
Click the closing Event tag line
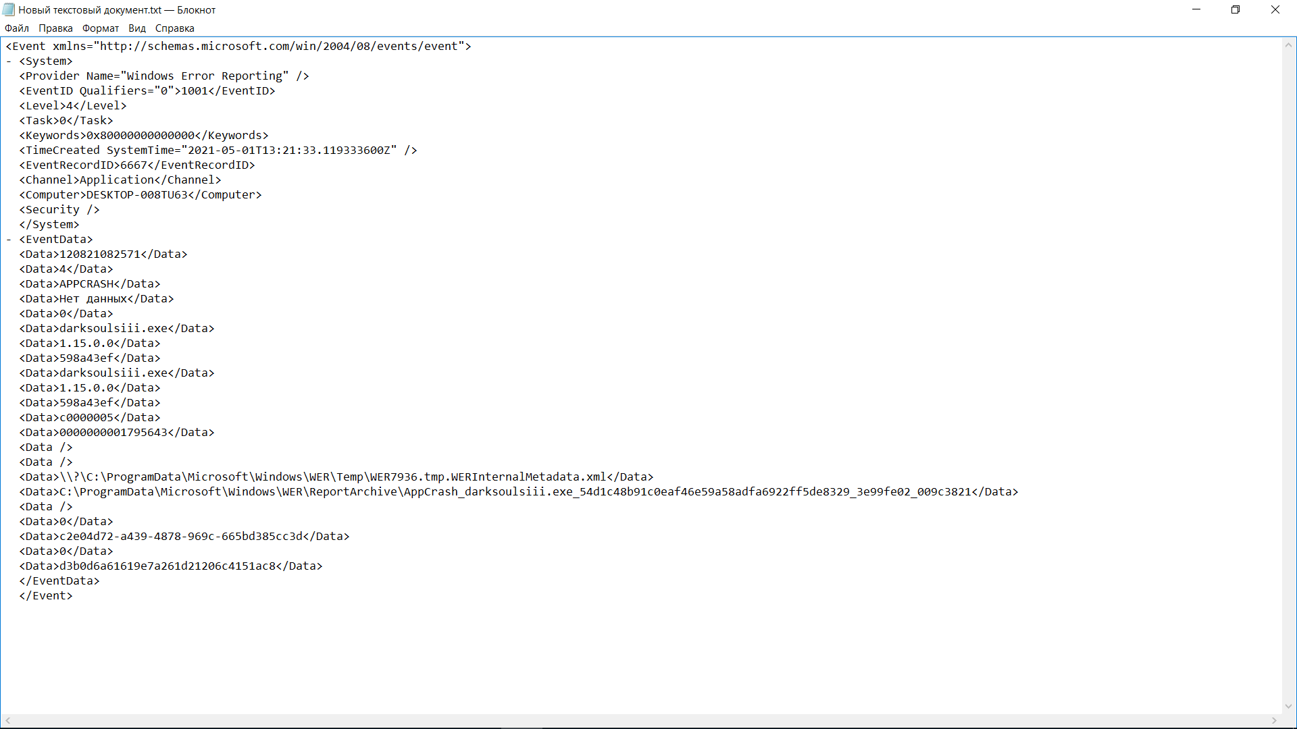pyautogui.click(x=46, y=596)
